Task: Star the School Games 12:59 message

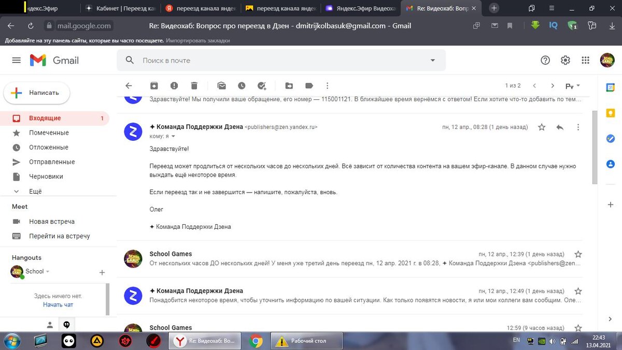Action: click(x=578, y=328)
